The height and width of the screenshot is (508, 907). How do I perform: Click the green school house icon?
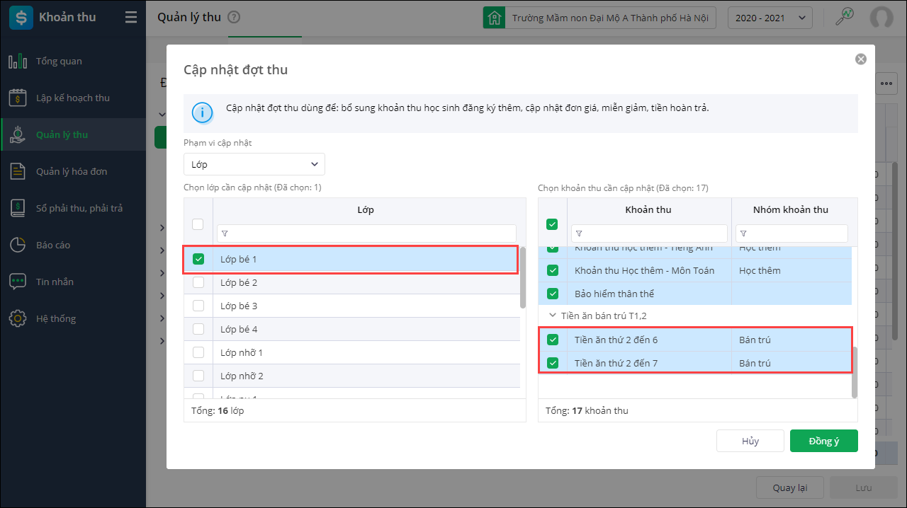[494, 18]
